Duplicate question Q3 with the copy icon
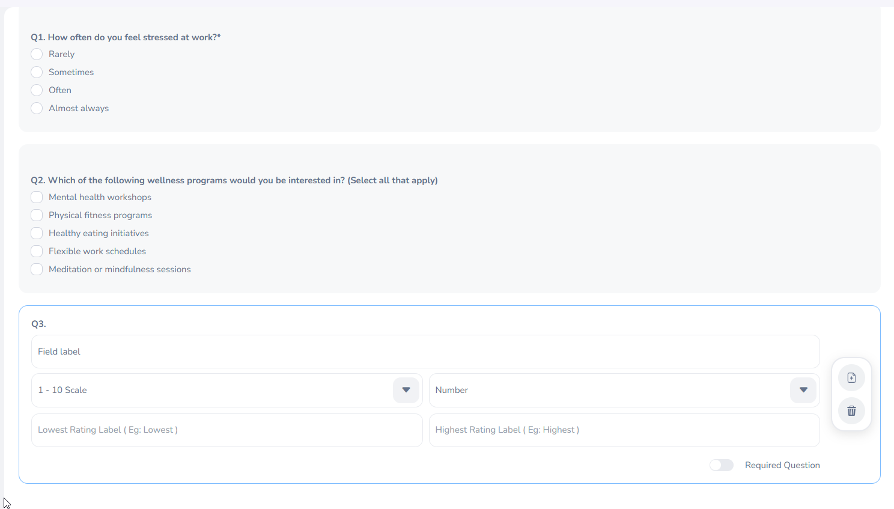 point(851,378)
